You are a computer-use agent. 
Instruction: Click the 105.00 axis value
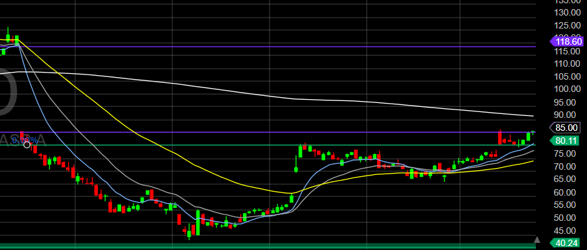[567, 76]
